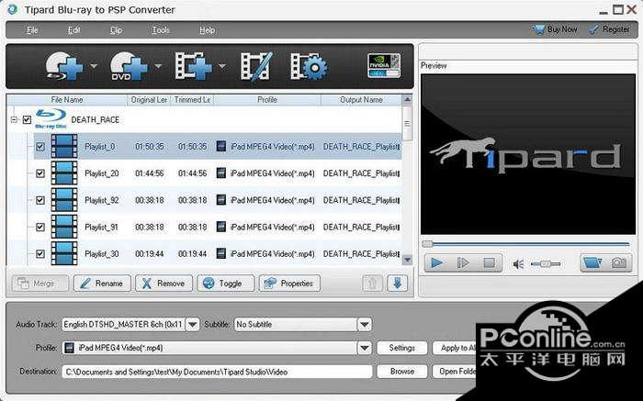The width and height of the screenshot is (643, 401).
Task: Open the Clip menu
Action: click(x=116, y=30)
